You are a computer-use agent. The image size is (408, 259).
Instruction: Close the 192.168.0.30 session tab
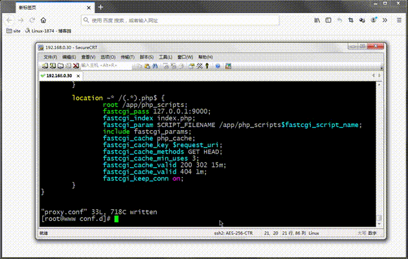[78, 76]
